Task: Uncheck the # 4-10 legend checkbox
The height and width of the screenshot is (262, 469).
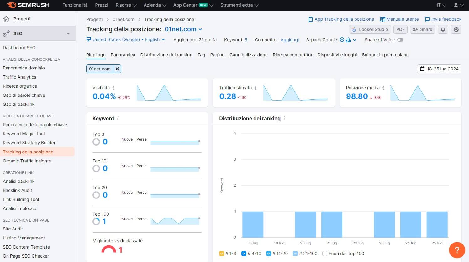Action: coord(244,254)
